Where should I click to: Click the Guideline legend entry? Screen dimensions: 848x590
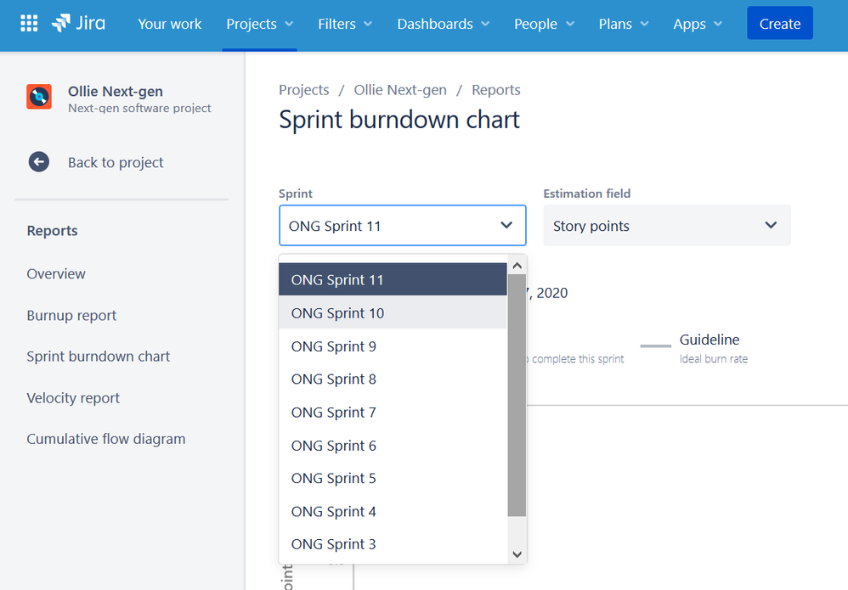click(694, 348)
